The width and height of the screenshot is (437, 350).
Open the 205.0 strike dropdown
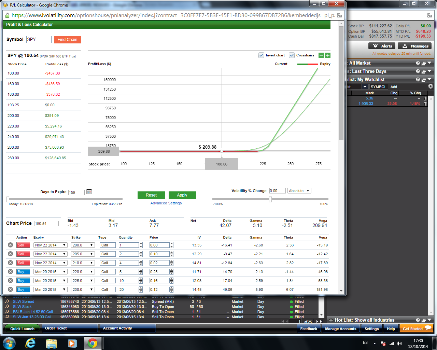pyautogui.click(x=83, y=254)
